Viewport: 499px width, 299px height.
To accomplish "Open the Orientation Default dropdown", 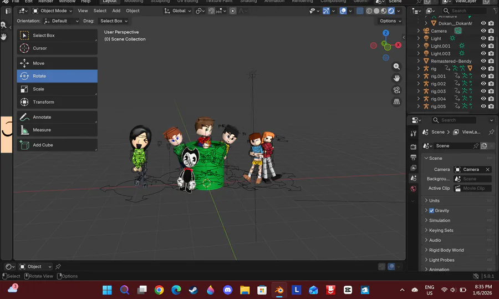I will 61,21.
